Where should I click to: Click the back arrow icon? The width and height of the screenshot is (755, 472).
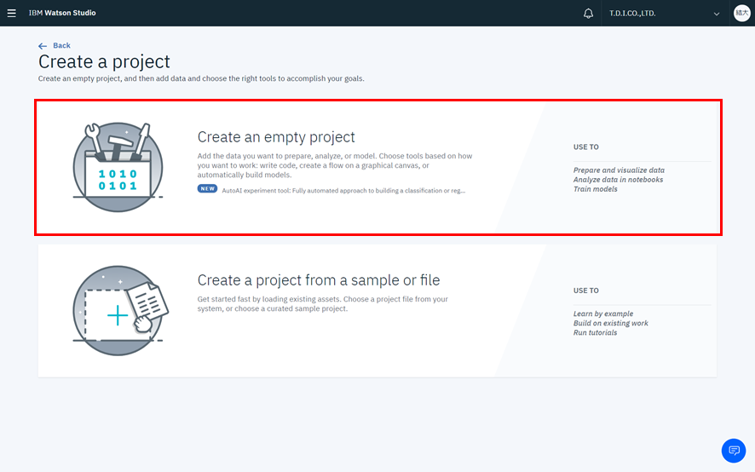pyautogui.click(x=43, y=46)
